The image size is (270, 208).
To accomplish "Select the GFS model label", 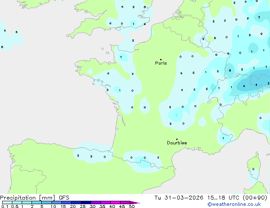I will (64, 198).
